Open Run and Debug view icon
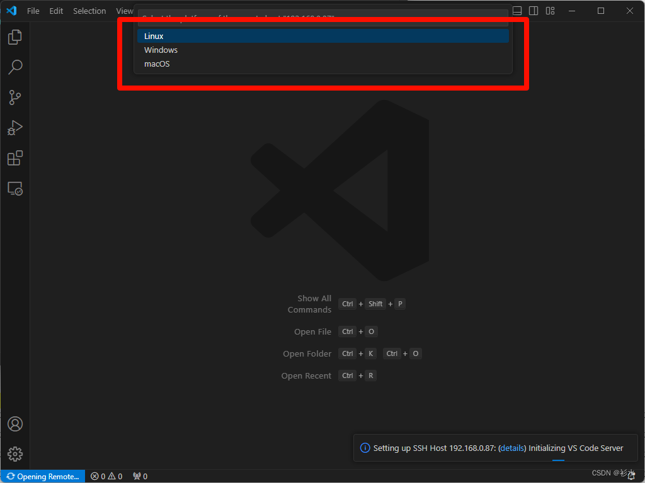Image resolution: width=645 pixels, height=483 pixels. (15, 128)
